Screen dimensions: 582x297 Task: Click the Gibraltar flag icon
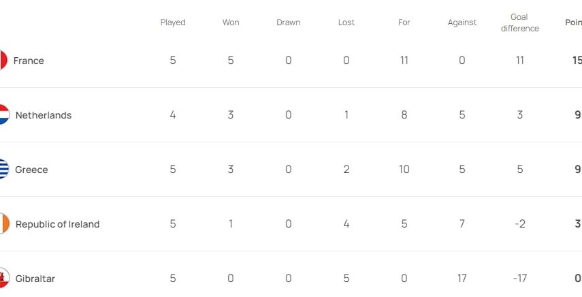tap(4, 278)
